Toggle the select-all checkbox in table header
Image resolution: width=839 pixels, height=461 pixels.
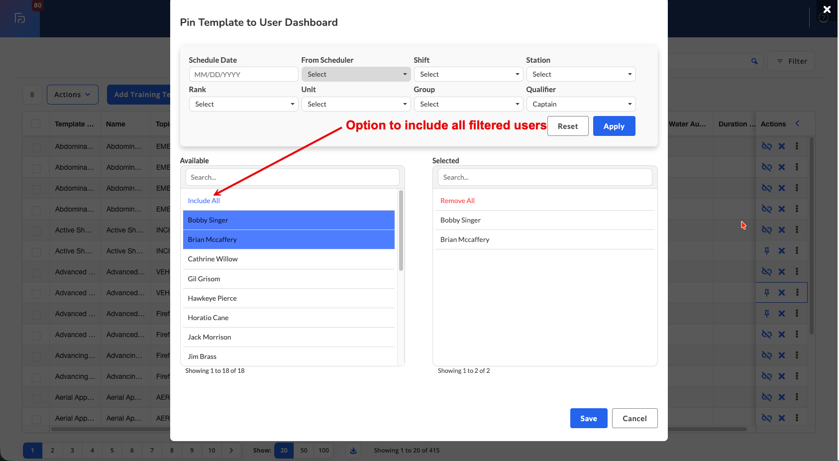click(x=36, y=123)
